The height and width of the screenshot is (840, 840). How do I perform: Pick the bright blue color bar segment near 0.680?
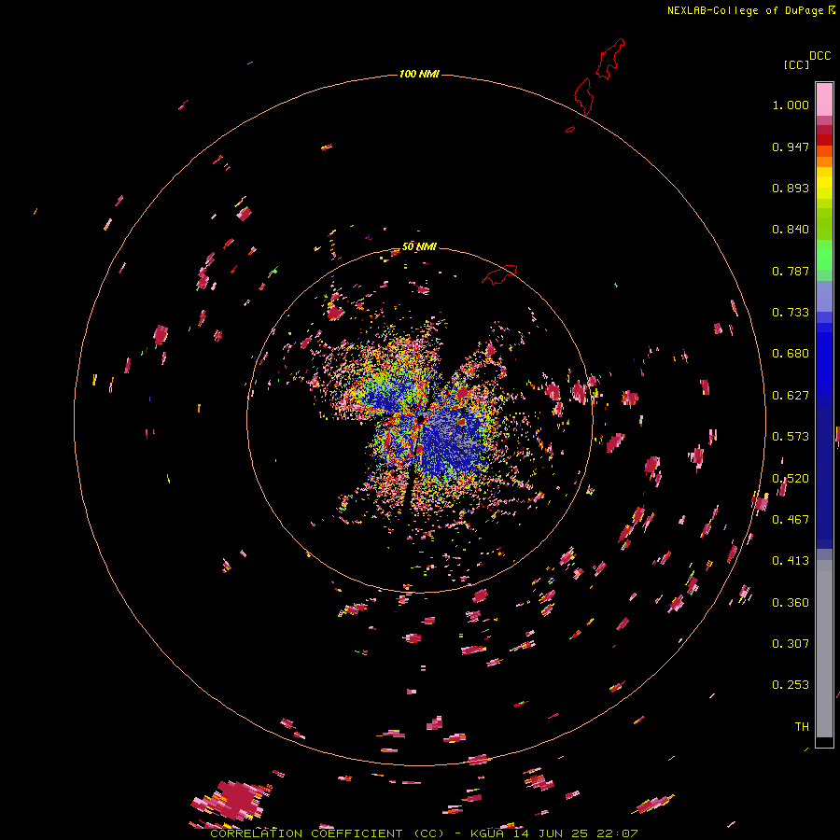coord(824,357)
